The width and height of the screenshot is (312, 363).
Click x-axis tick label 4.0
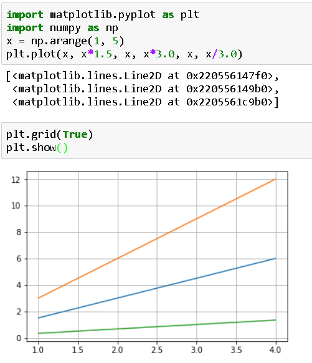275,350
